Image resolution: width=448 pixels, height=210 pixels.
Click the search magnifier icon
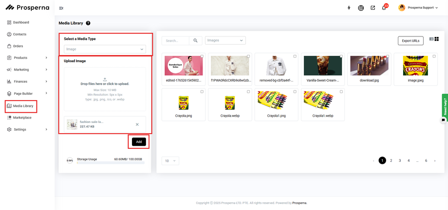[x=195, y=40]
